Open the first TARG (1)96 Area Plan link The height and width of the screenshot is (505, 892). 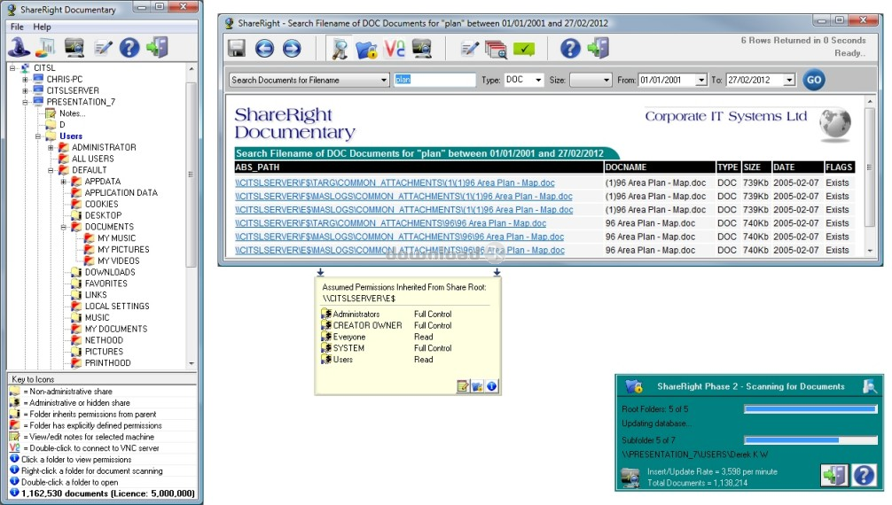(395, 183)
